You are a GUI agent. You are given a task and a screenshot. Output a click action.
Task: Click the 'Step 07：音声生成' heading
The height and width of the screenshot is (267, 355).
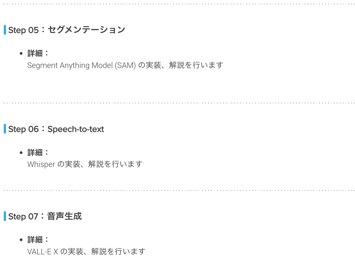[x=45, y=216]
